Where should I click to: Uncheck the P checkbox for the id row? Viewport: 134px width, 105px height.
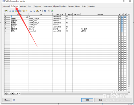click(x=120, y=17)
